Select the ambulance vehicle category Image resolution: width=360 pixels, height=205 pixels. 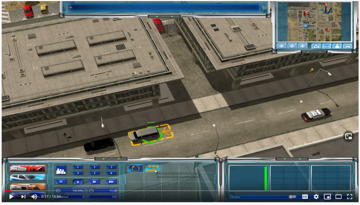[x=28, y=186]
